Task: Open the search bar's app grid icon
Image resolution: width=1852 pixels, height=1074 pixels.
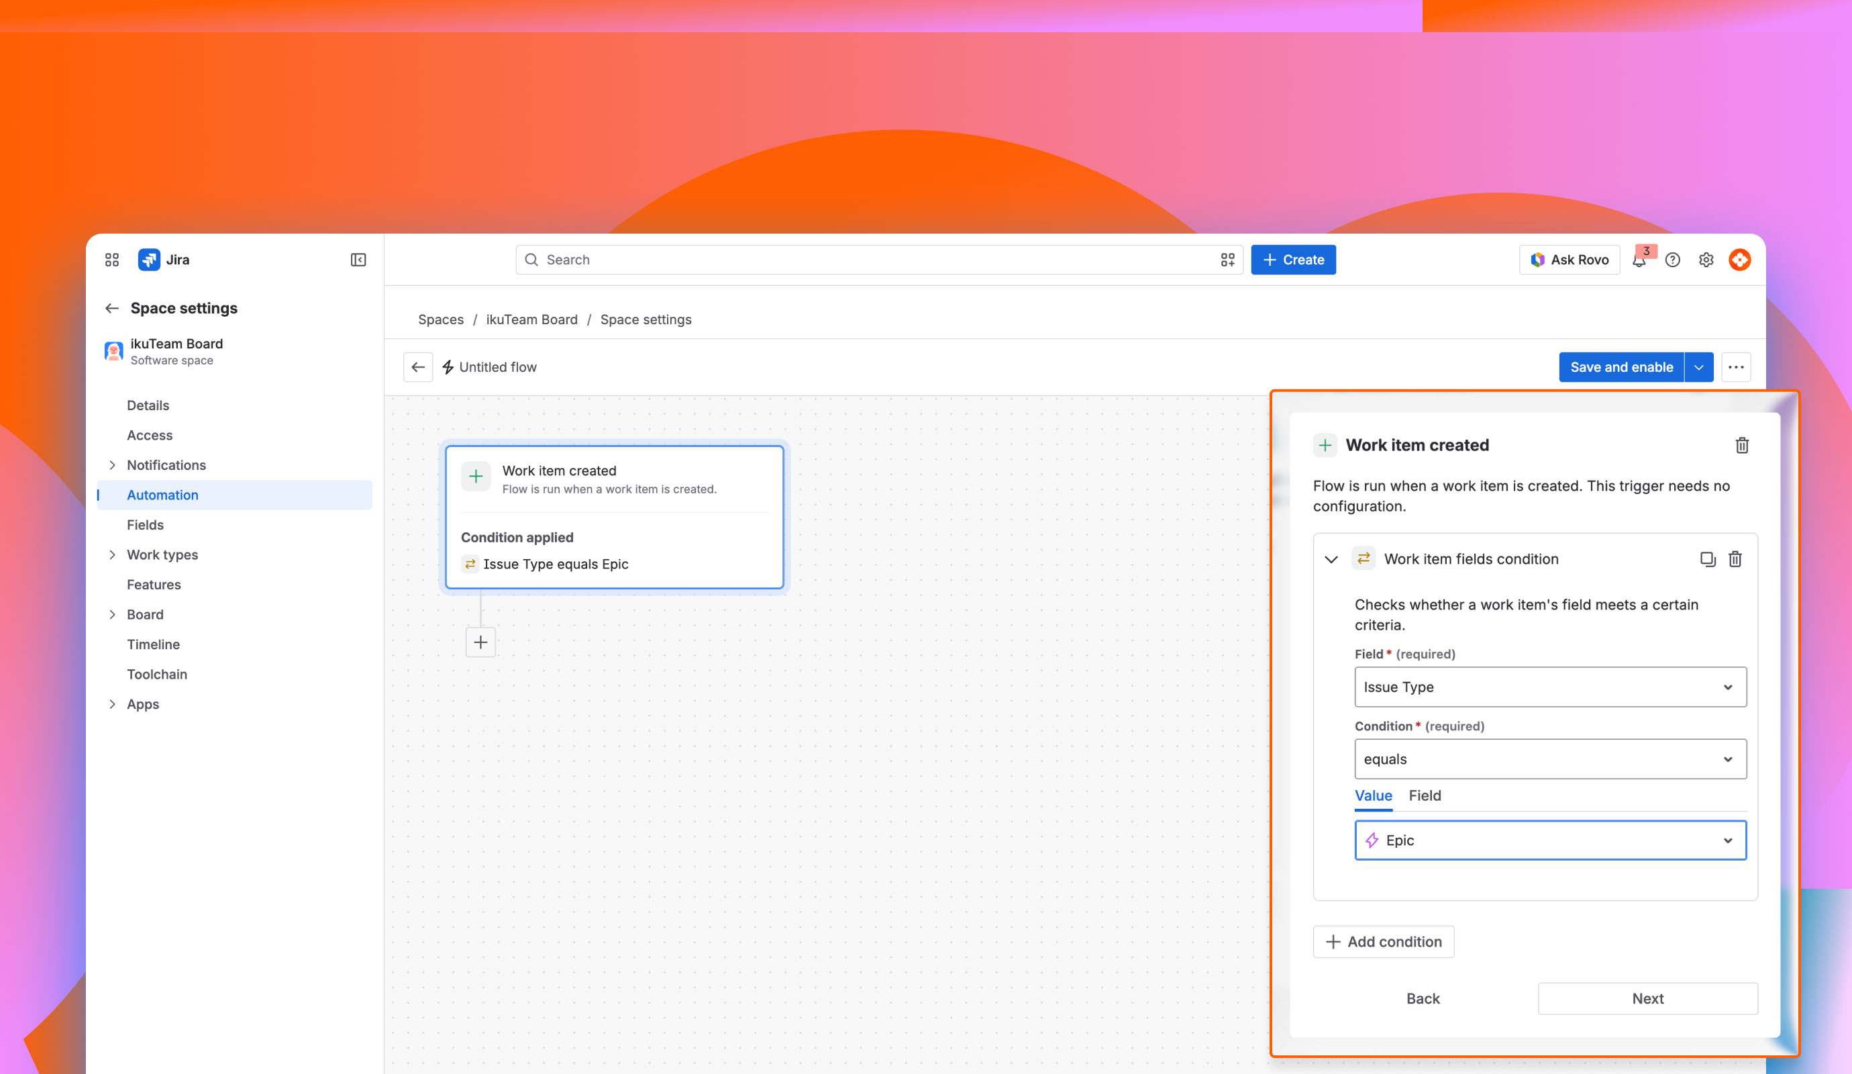Action: (1227, 260)
